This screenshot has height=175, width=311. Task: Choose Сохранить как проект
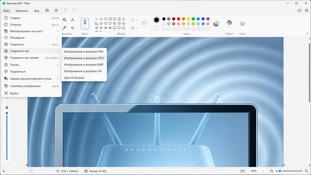(32, 58)
